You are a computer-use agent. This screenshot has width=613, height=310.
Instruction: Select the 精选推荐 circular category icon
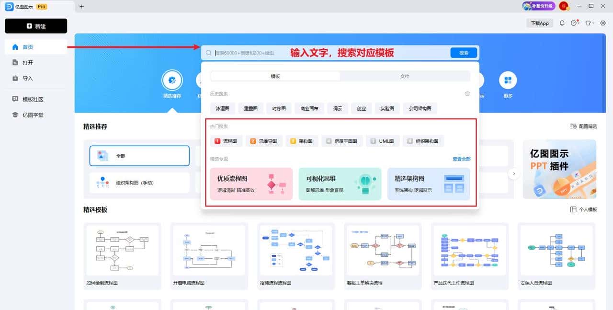tap(172, 80)
